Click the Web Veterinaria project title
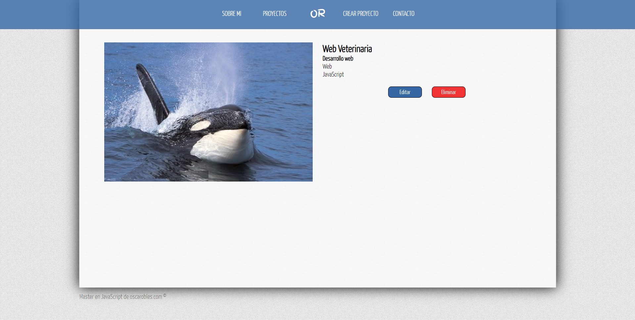 [347, 49]
